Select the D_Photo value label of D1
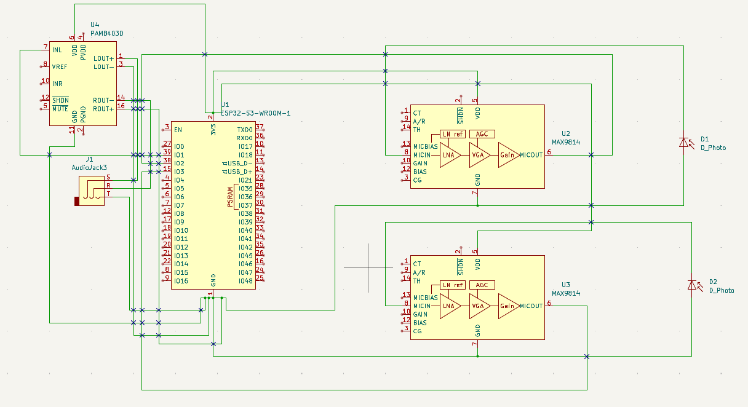This screenshot has height=407, width=748. click(713, 148)
